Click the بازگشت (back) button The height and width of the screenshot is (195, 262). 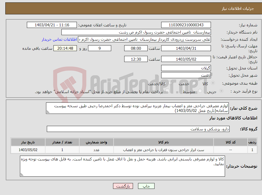pos(123,186)
